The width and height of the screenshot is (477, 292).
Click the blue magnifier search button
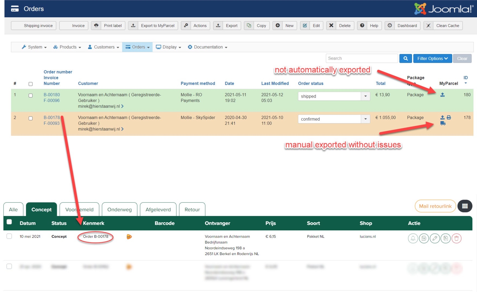pyautogui.click(x=405, y=58)
